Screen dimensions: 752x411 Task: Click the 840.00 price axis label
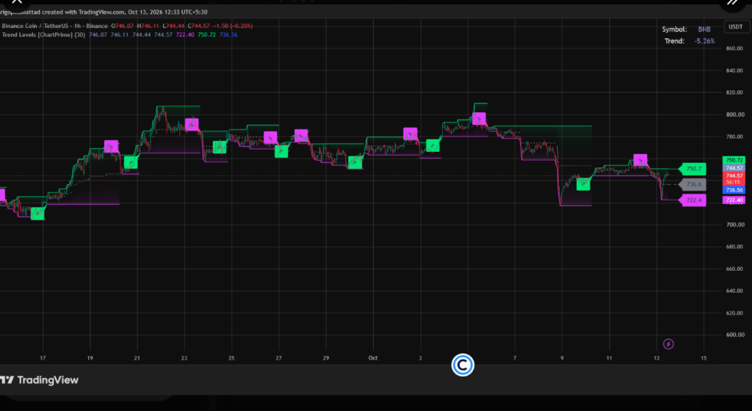pos(734,70)
